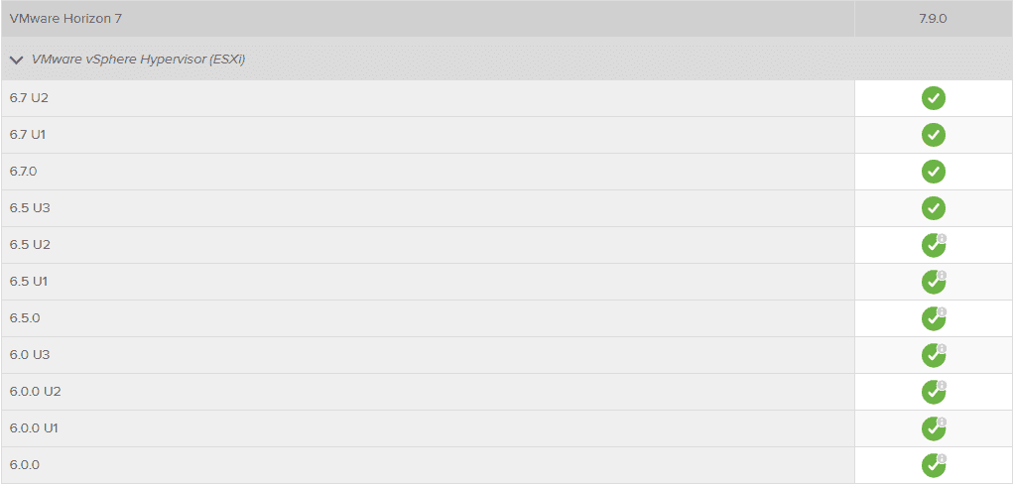Click the green checkmark for 6.5 U3
Viewport: 1013px width, 484px height.
(x=933, y=208)
